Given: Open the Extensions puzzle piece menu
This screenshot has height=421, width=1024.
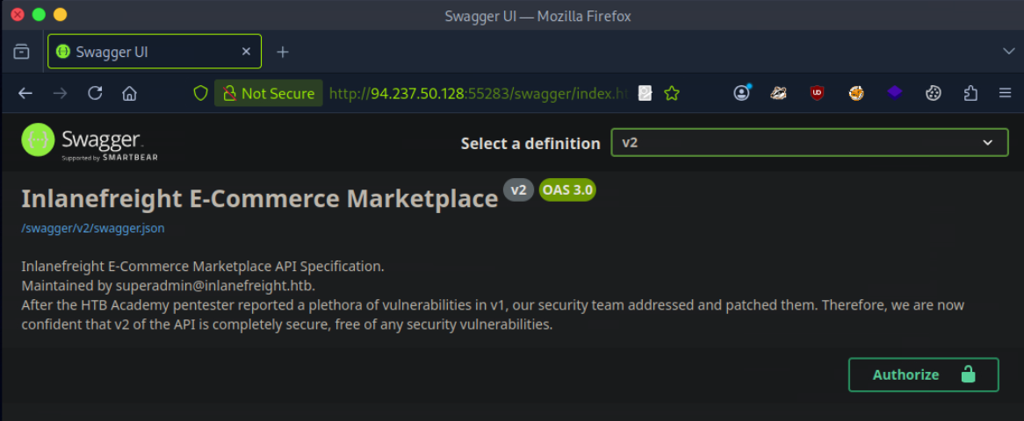Looking at the screenshot, I should coord(970,93).
